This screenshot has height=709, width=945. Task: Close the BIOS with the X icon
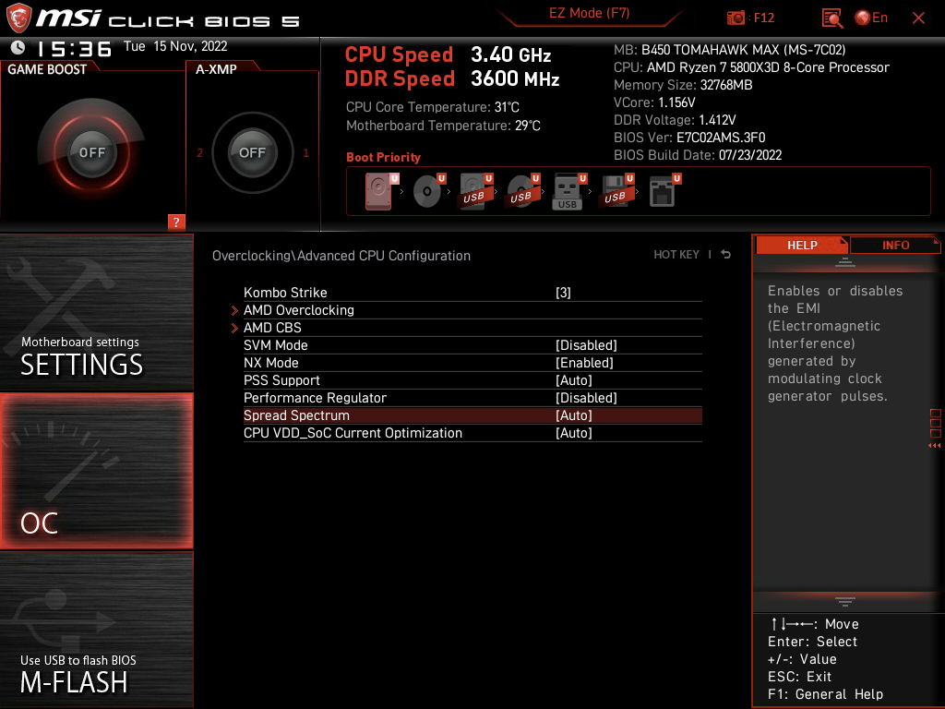(x=918, y=18)
